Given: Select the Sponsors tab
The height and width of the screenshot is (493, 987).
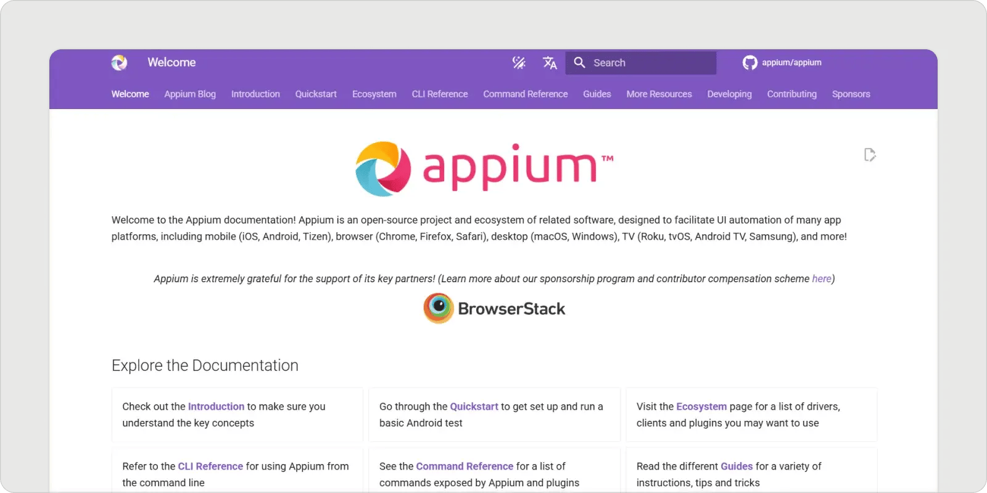Looking at the screenshot, I should 851,94.
